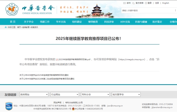
Task: Open the 2024年第二批 notice link
Action: tap(47, 79)
